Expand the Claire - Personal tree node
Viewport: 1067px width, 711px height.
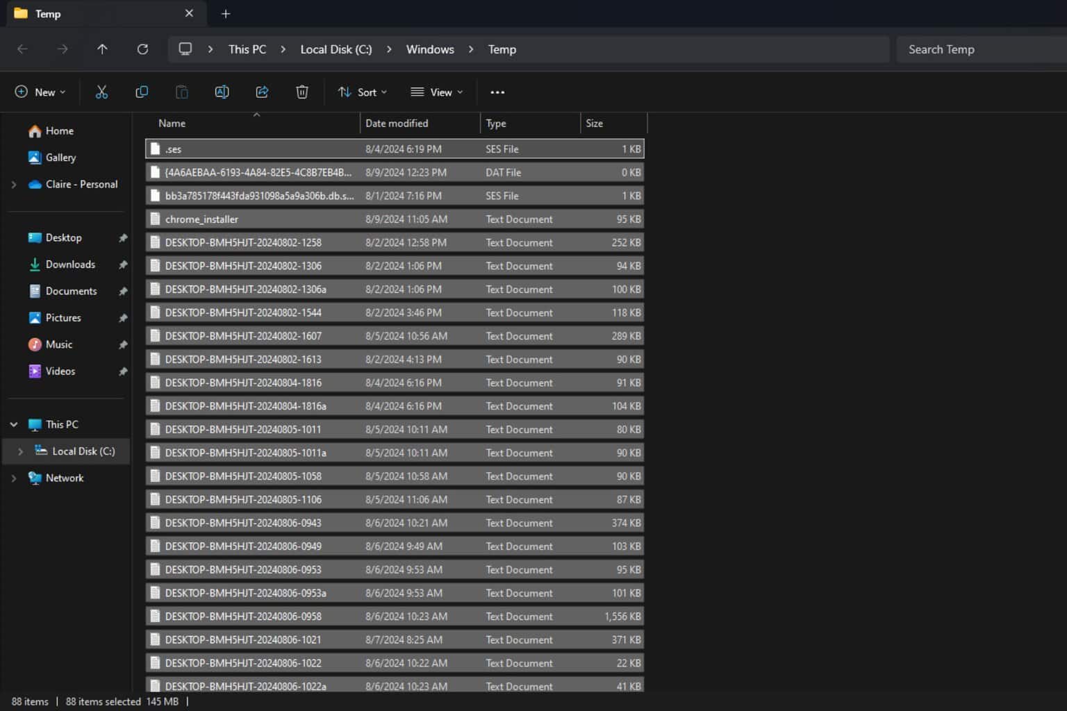click(14, 184)
